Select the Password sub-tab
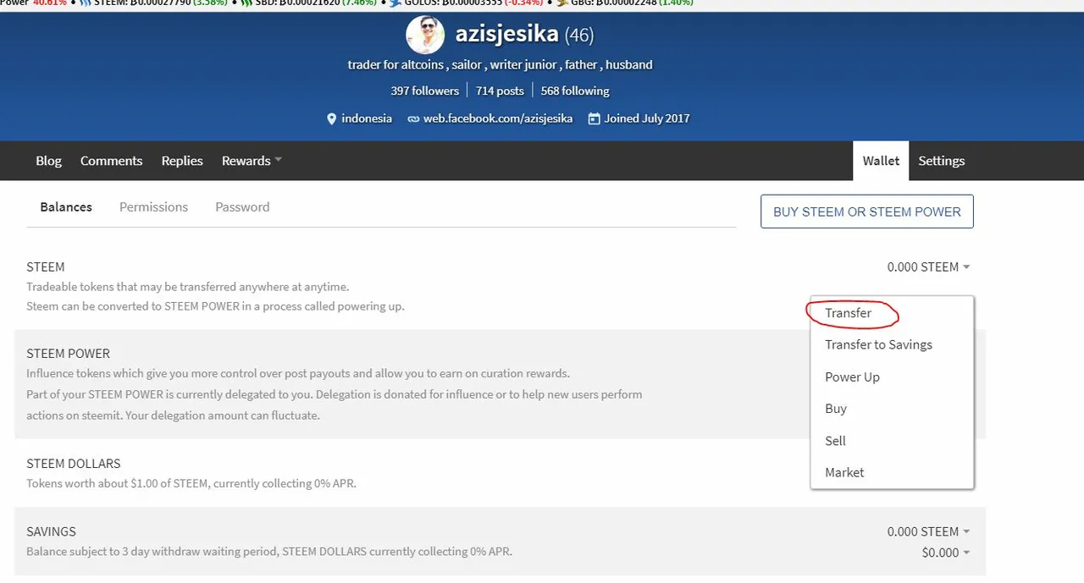1084x583 pixels. click(x=242, y=206)
